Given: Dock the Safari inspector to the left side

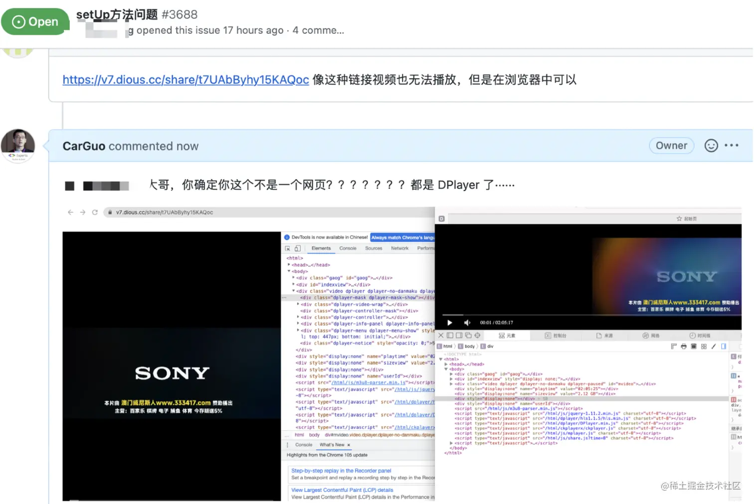Looking at the screenshot, I should click(x=450, y=335).
